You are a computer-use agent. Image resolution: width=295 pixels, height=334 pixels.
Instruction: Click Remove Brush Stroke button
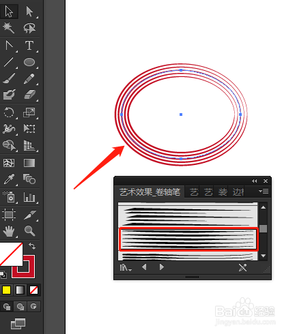pyautogui.click(x=243, y=267)
